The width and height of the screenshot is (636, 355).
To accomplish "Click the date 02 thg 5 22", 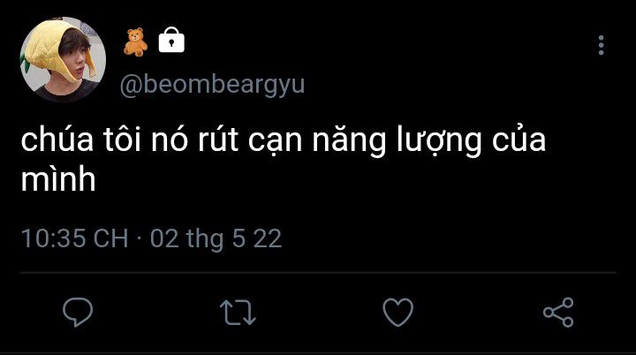I will pyautogui.click(x=216, y=238).
